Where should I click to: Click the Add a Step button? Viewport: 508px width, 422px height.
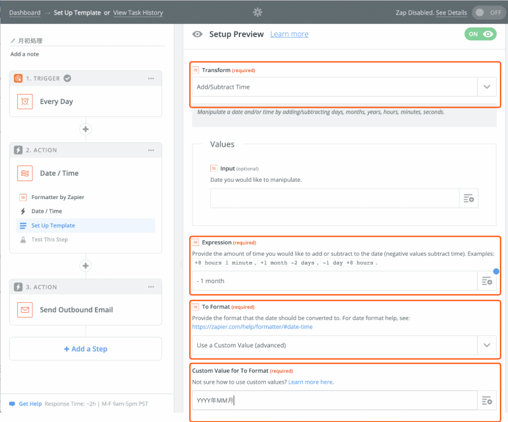coord(85,349)
